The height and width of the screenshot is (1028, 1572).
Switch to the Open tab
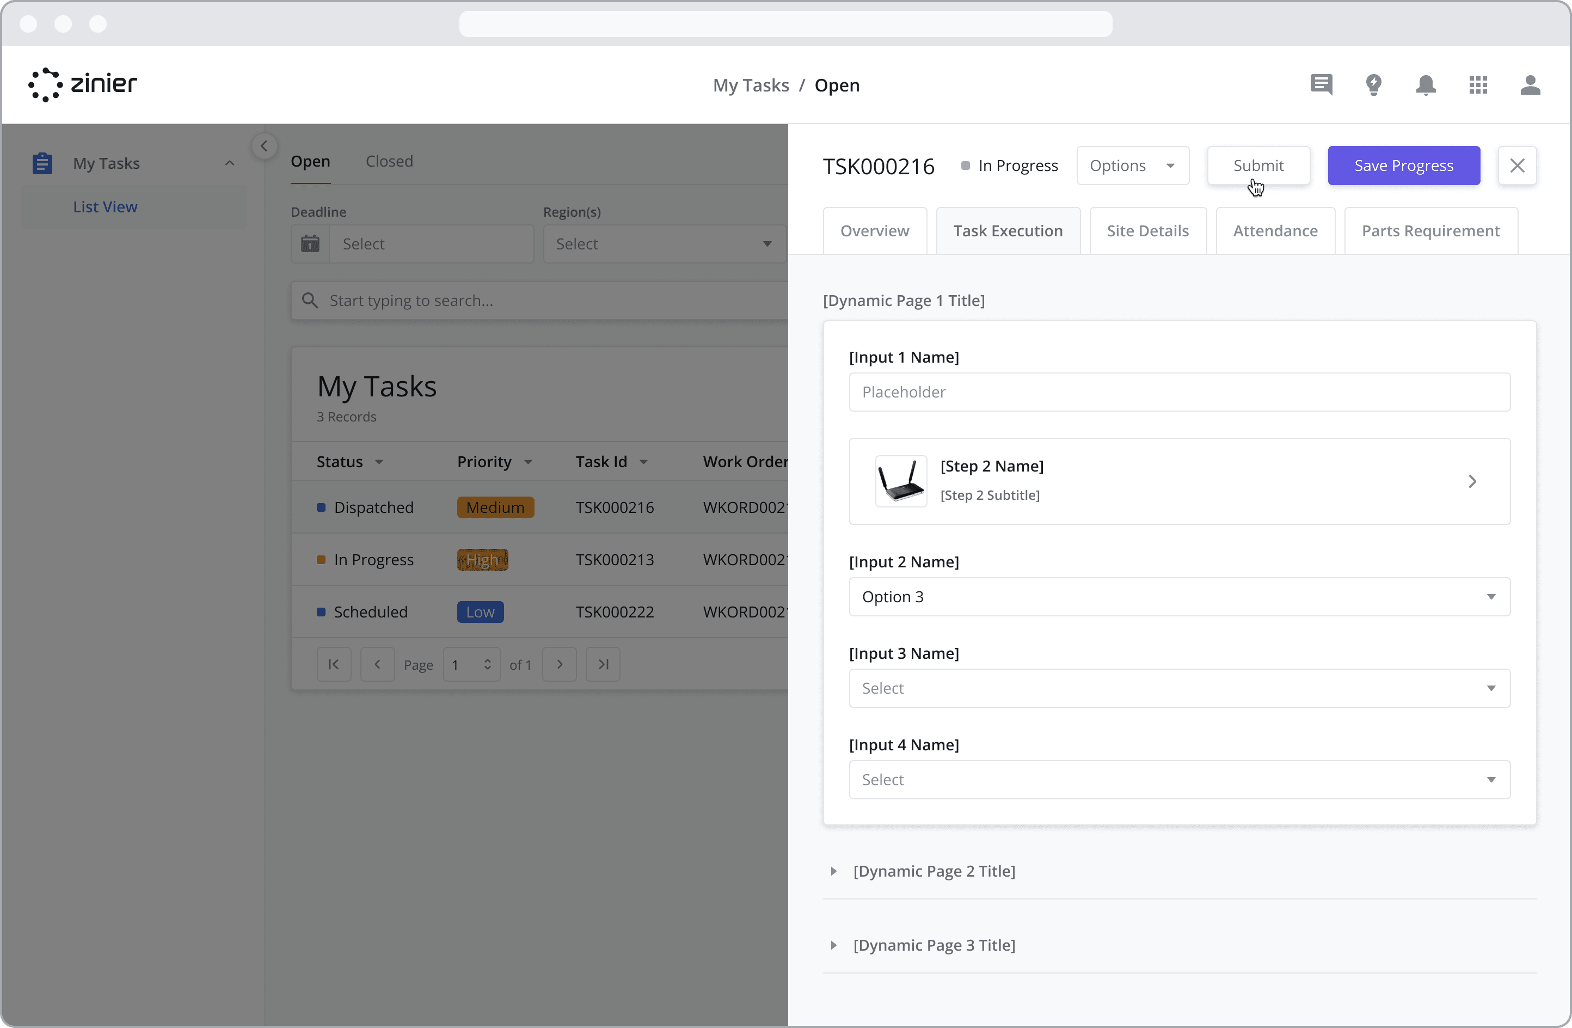[x=310, y=161]
